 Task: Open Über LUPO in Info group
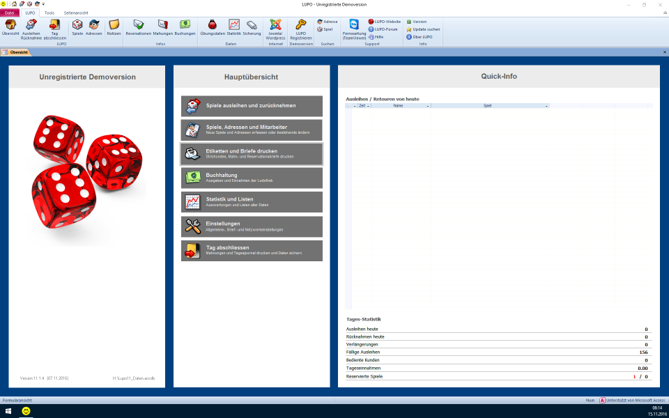[420, 37]
